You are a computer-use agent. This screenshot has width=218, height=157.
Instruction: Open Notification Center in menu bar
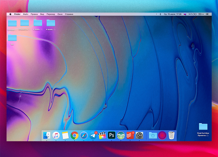[207, 14]
